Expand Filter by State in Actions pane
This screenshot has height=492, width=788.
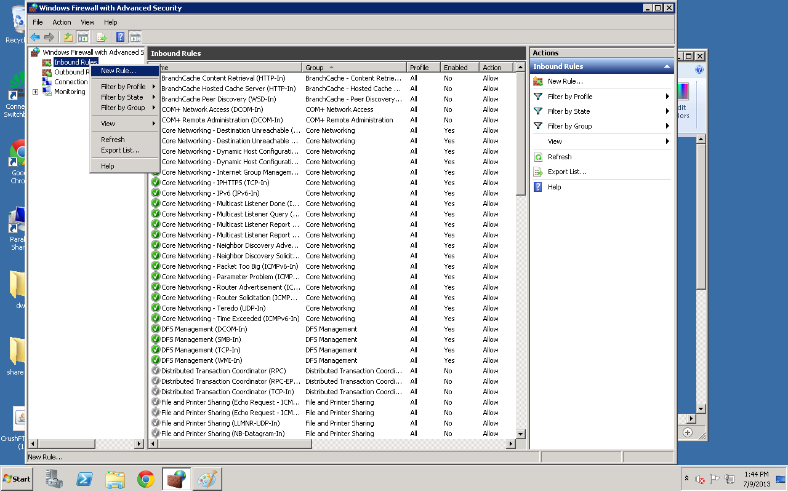click(x=667, y=111)
